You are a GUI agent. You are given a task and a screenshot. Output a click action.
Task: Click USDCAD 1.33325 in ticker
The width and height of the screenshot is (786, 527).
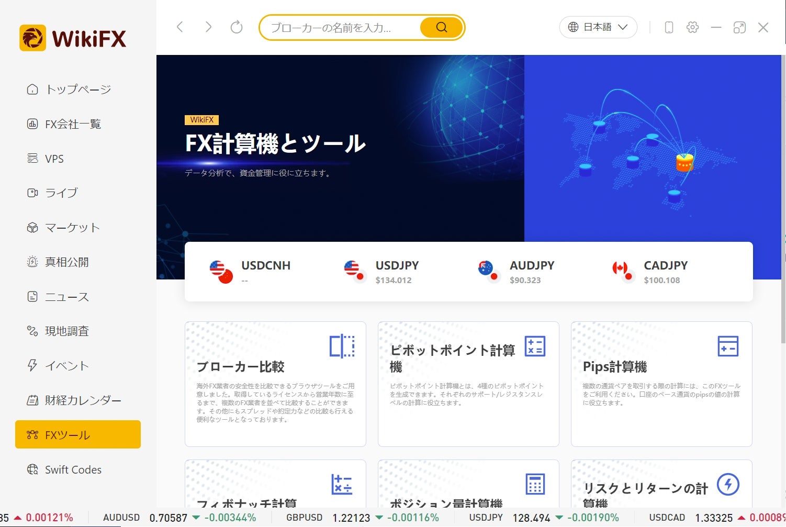tap(717, 518)
